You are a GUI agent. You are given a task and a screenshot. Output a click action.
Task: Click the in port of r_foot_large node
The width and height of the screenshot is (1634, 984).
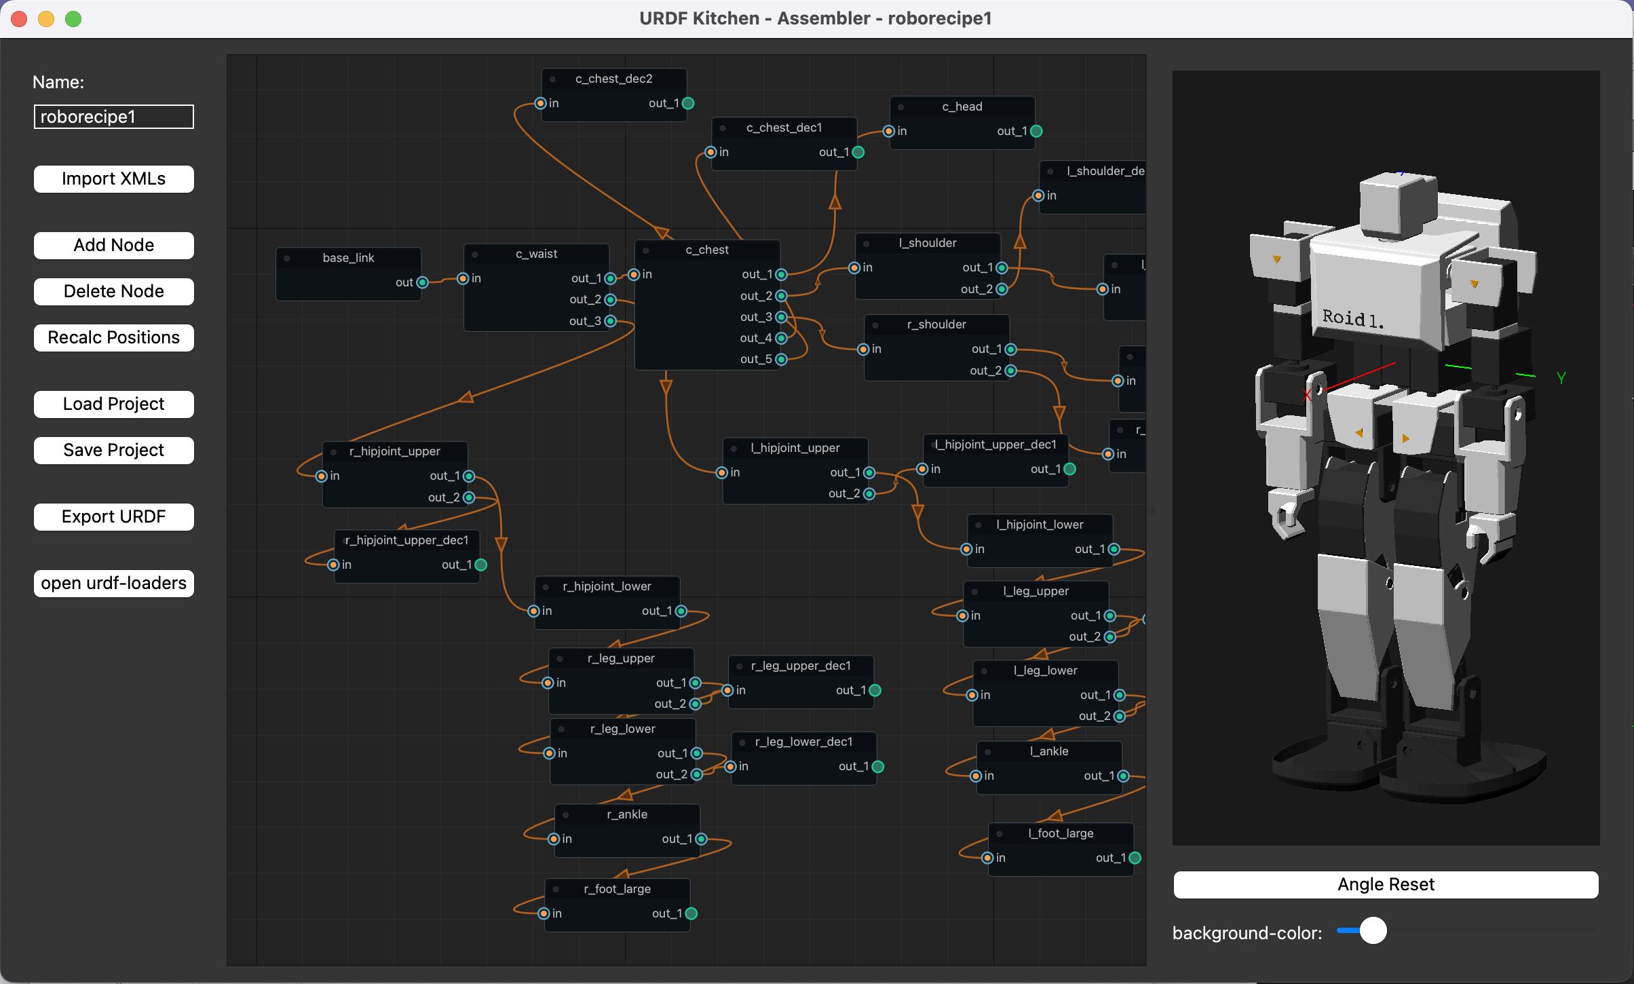(544, 913)
